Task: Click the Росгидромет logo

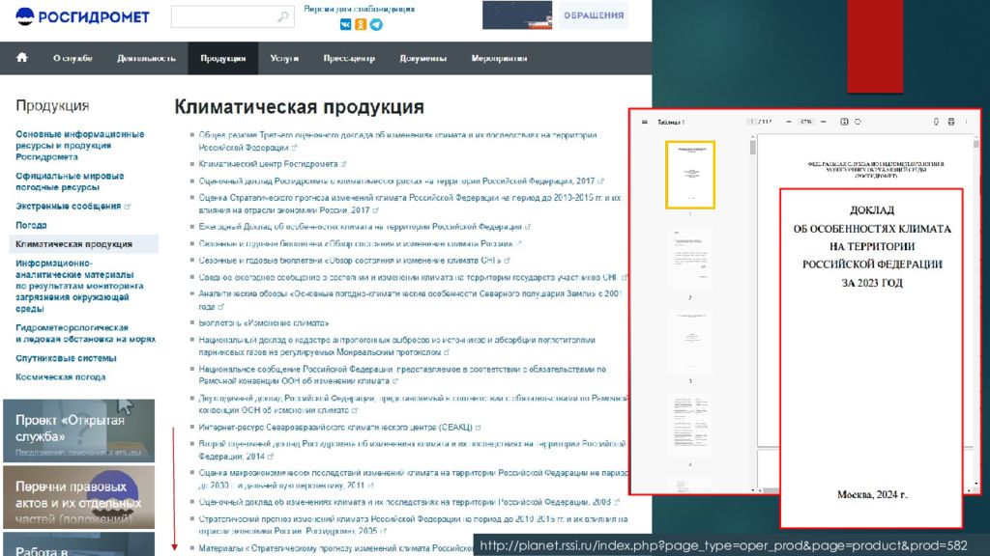Action: (82, 16)
